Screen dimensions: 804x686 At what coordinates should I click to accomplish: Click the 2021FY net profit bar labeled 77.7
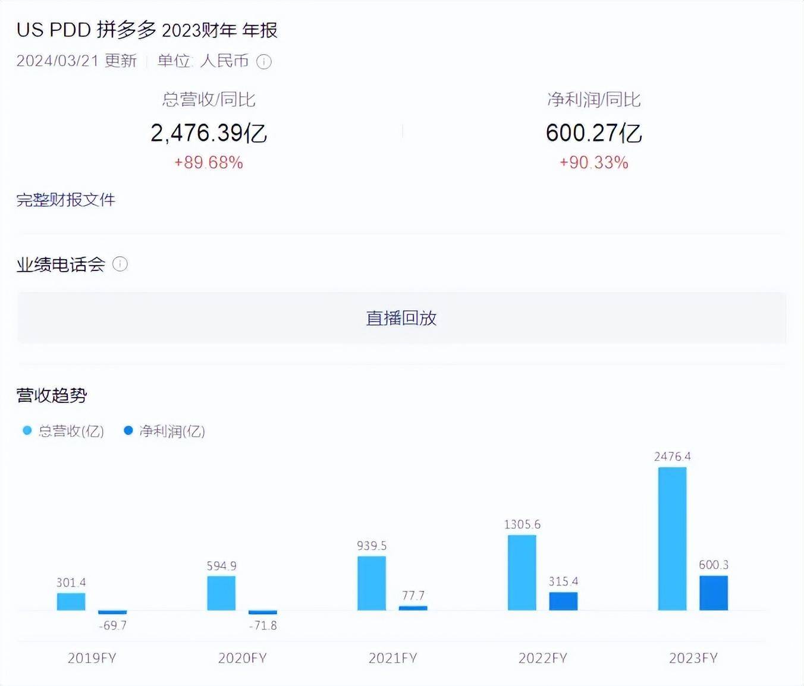point(413,608)
